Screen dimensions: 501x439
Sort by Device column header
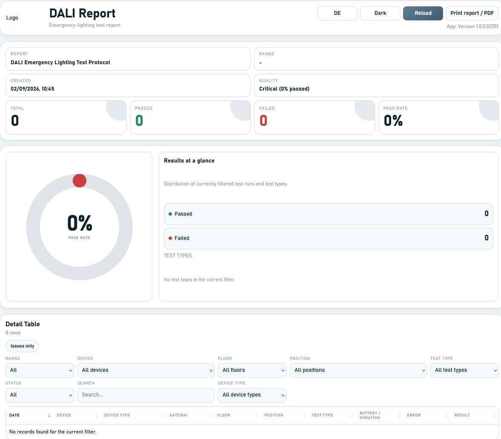point(77,415)
